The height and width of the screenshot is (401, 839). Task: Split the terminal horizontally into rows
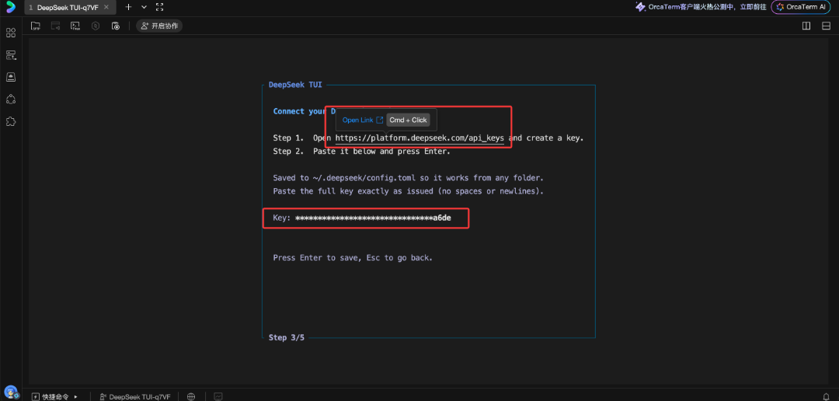826,26
